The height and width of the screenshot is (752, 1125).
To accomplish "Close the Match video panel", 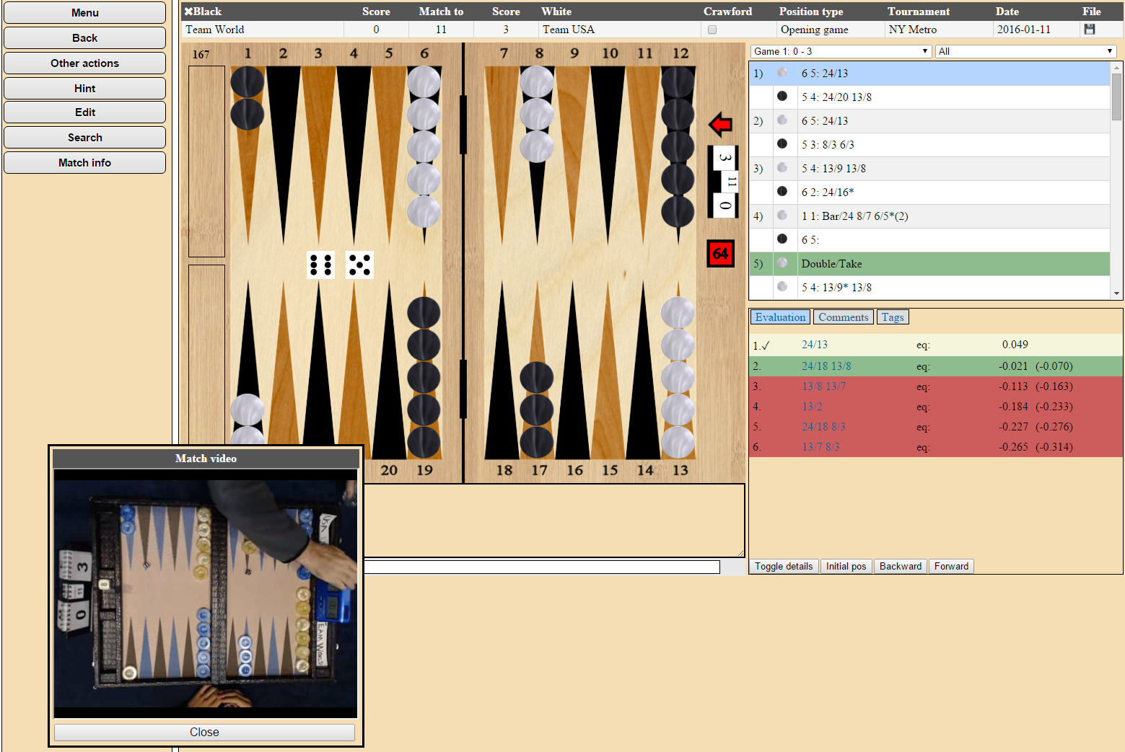I will tap(204, 732).
